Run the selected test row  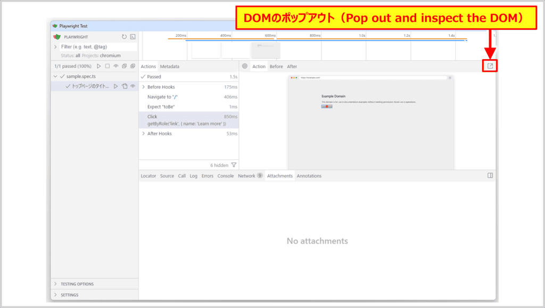click(115, 86)
